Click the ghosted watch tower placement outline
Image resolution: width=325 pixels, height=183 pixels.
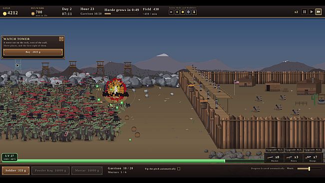coord(18,66)
